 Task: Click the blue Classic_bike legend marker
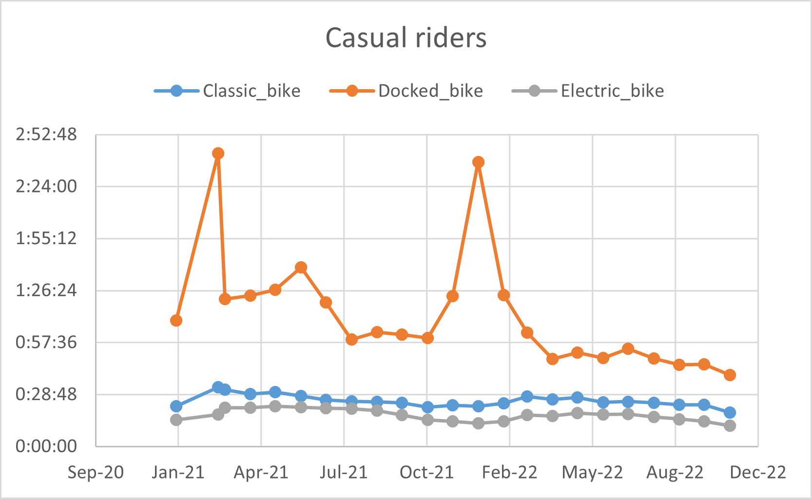point(176,91)
